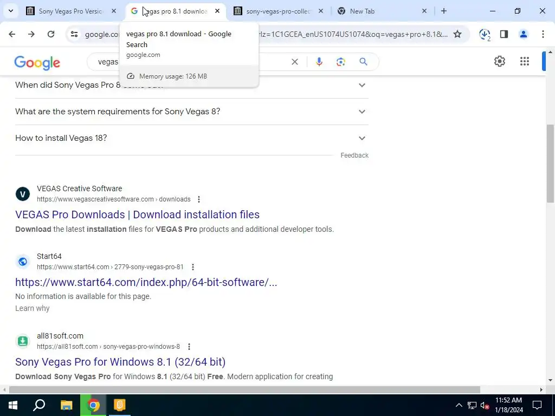Submit search with the magnifier icon
555x416 pixels.
[363, 62]
